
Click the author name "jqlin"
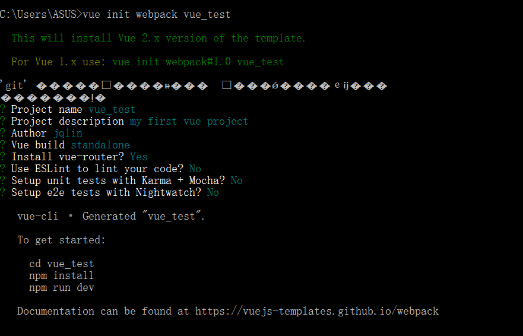tap(68, 133)
